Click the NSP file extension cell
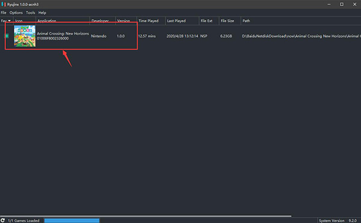Image resolution: width=361 pixels, height=223 pixels. point(203,36)
